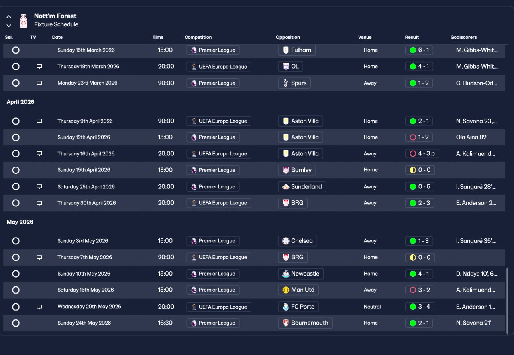Select the Sunday 19th April fixture radio

16,170
